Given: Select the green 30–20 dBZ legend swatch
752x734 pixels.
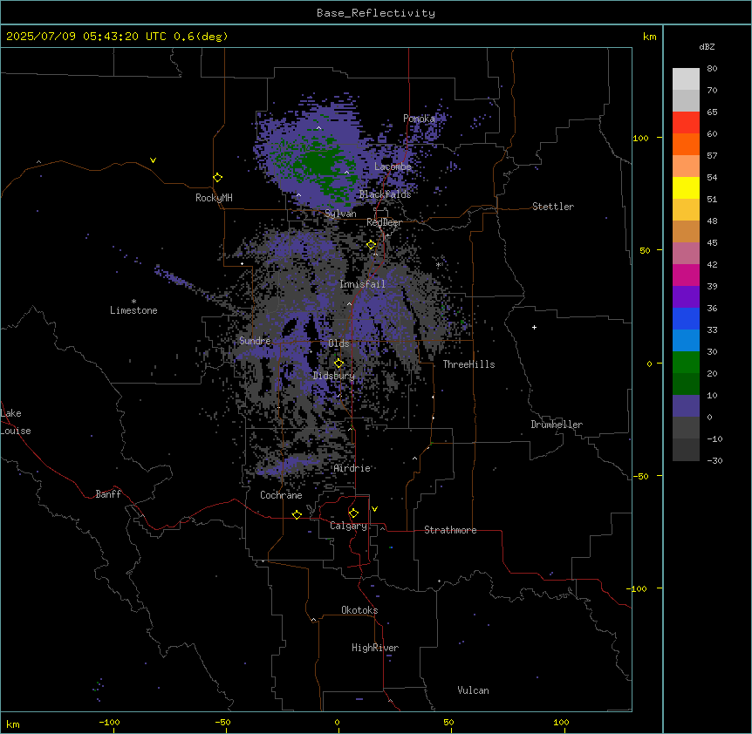Looking at the screenshot, I should pos(686,363).
